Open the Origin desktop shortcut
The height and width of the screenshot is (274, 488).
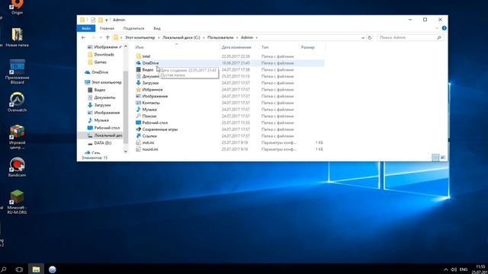coord(17,7)
